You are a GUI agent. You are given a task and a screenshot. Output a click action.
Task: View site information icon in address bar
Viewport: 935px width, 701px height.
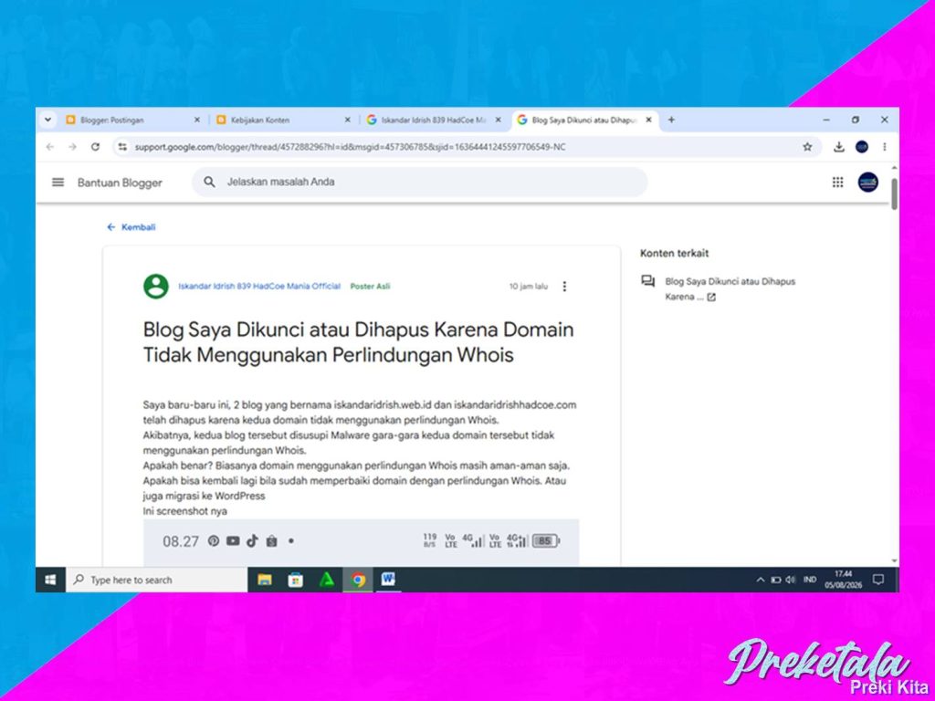coord(122,147)
